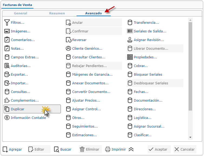Click the Agregar document plus icon
Viewport: 204px width, 156px height.
click(x=5, y=149)
